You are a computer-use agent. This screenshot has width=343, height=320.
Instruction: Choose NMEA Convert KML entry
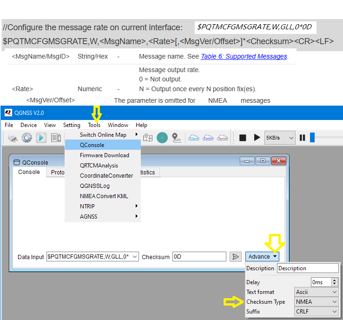pos(103,196)
